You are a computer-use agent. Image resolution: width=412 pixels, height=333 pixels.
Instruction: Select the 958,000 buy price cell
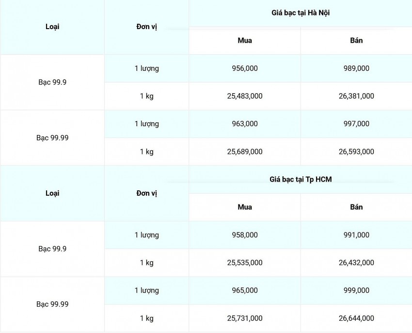point(245,235)
